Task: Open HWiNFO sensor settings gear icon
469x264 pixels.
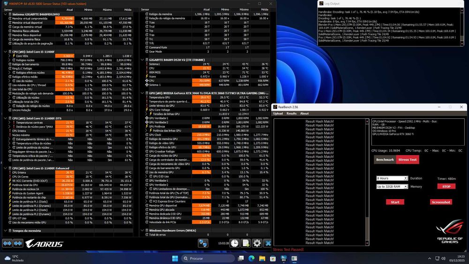Action: tap(257, 243)
